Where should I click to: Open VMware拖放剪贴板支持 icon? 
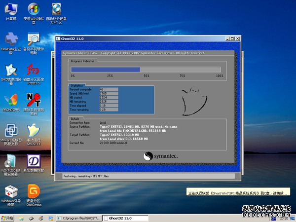point(11,134)
